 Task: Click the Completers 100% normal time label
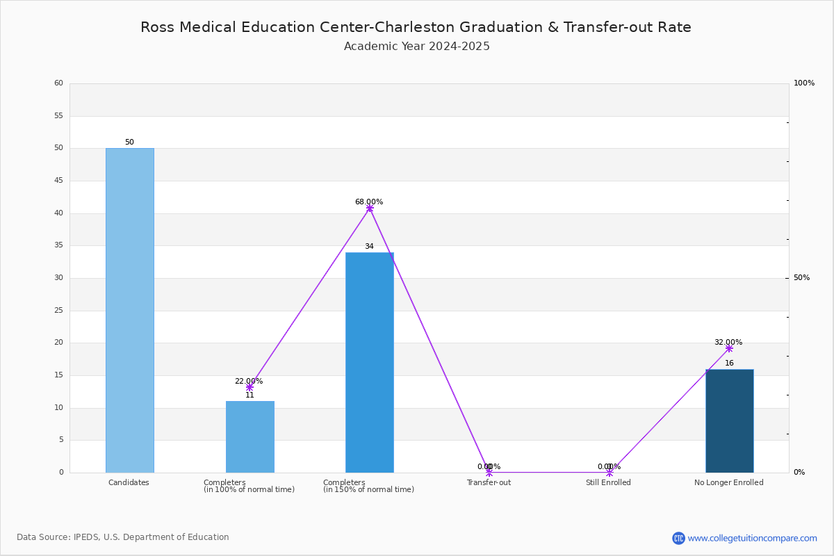249,486
